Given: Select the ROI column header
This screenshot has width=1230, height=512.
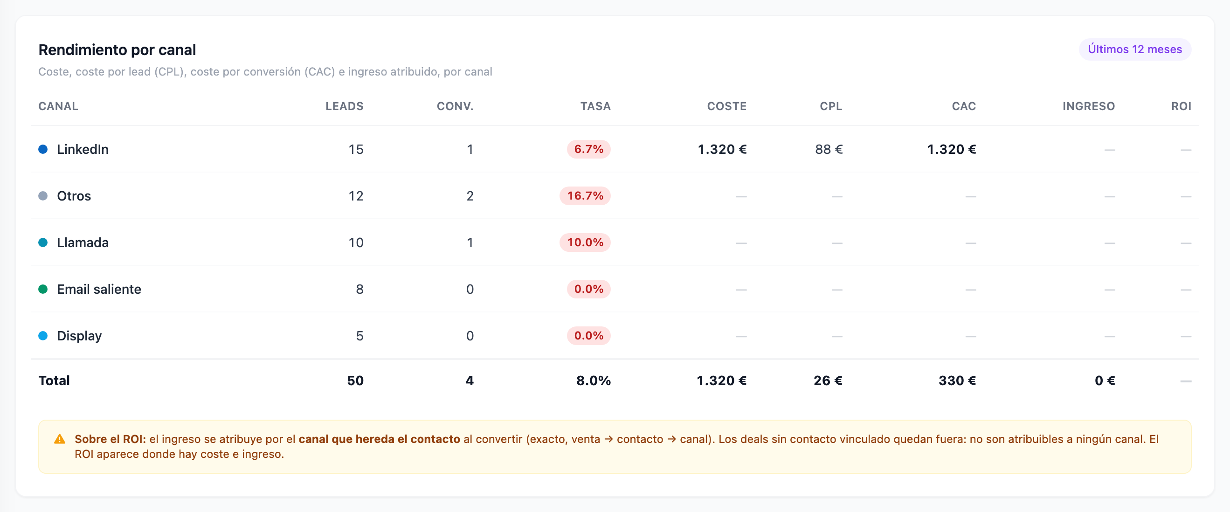Looking at the screenshot, I should click(x=1182, y=106).
